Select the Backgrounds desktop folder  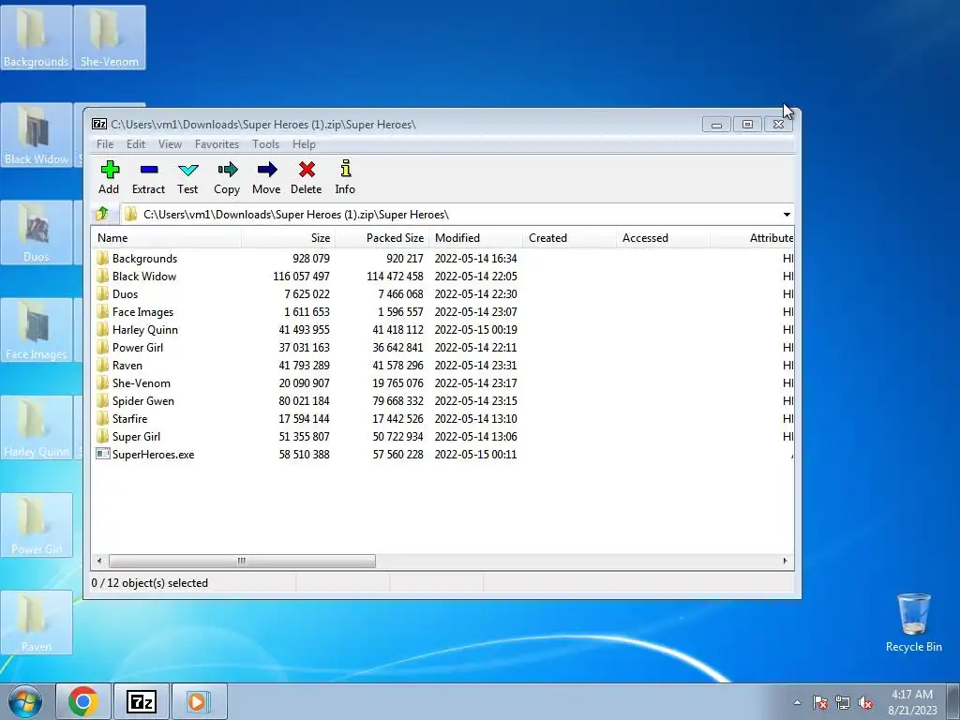point(37,37)
